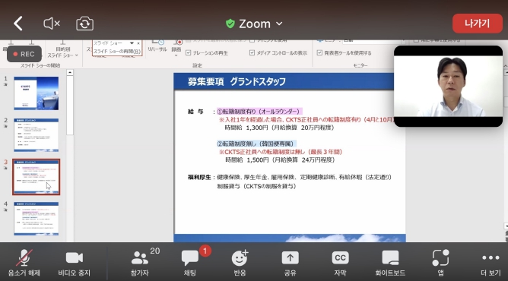This screenshot has width=508, height=281.
Task: Open reactions via 반응
Action: (x=240, y=263)
